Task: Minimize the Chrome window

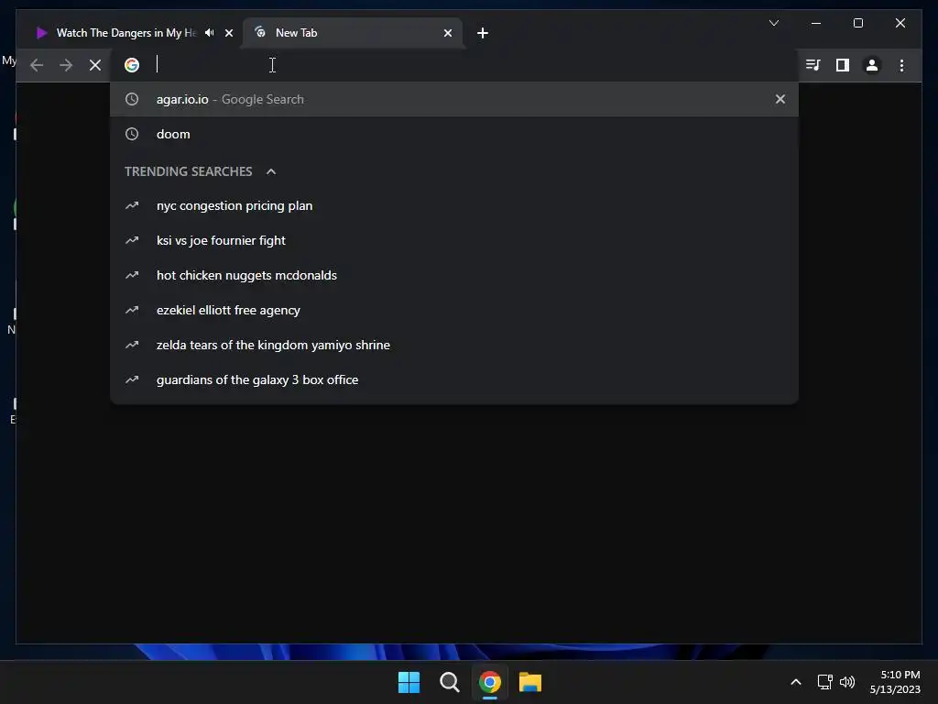Action: [816, 23]
